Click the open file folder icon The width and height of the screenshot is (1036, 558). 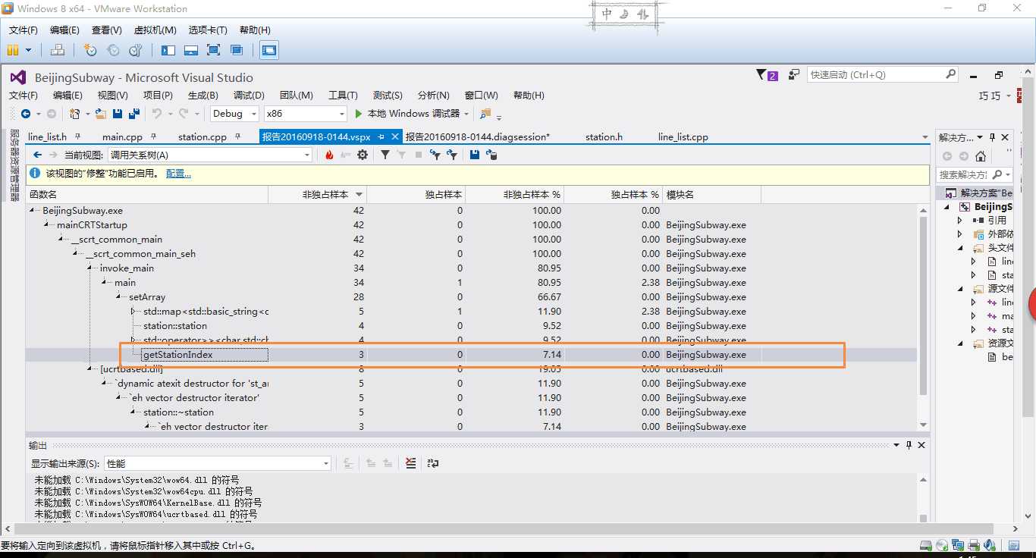click(x=100, y=114)
